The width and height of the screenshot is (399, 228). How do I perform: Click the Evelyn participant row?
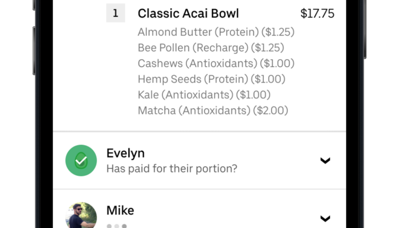coord(199,160)
